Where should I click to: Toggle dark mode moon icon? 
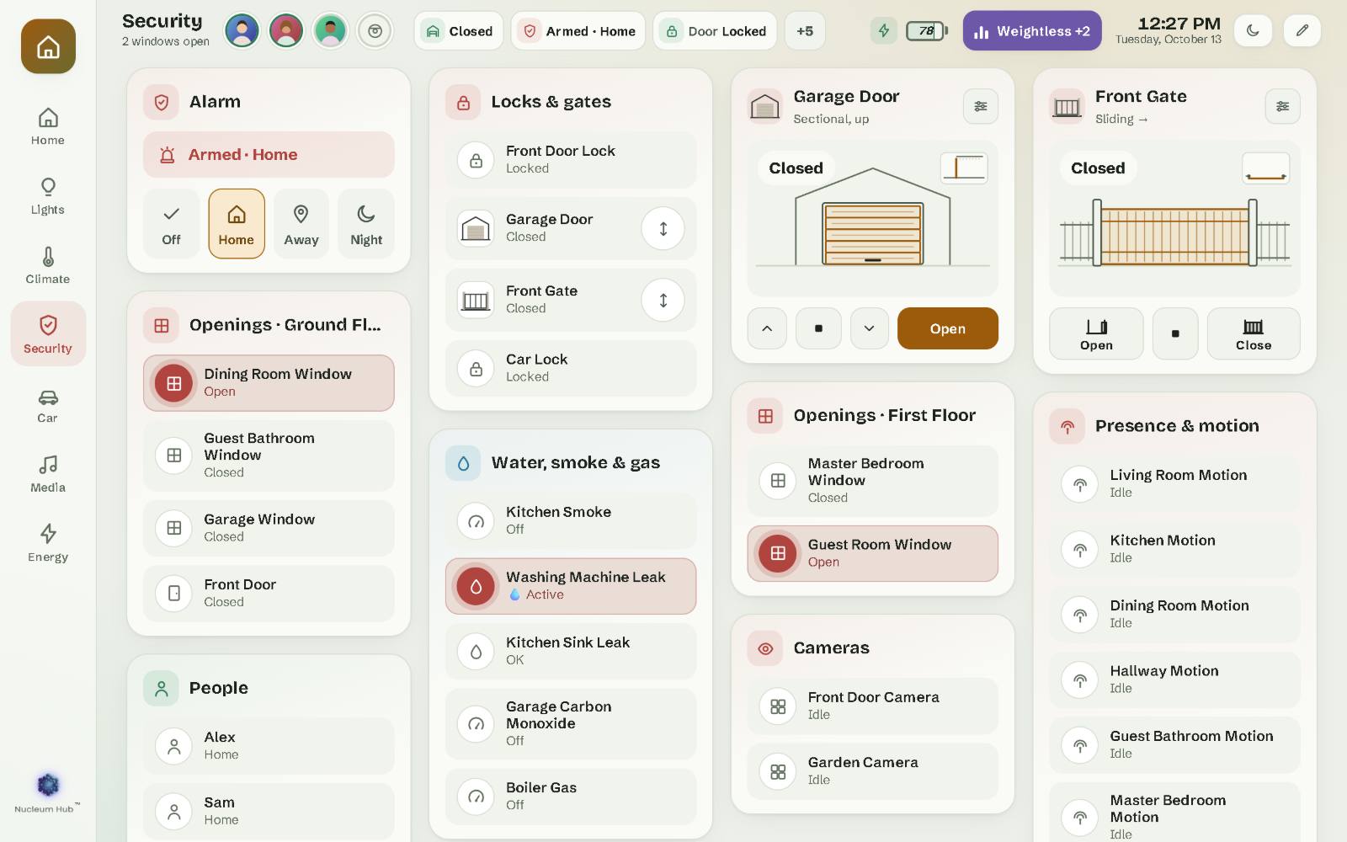(1253, 31)
